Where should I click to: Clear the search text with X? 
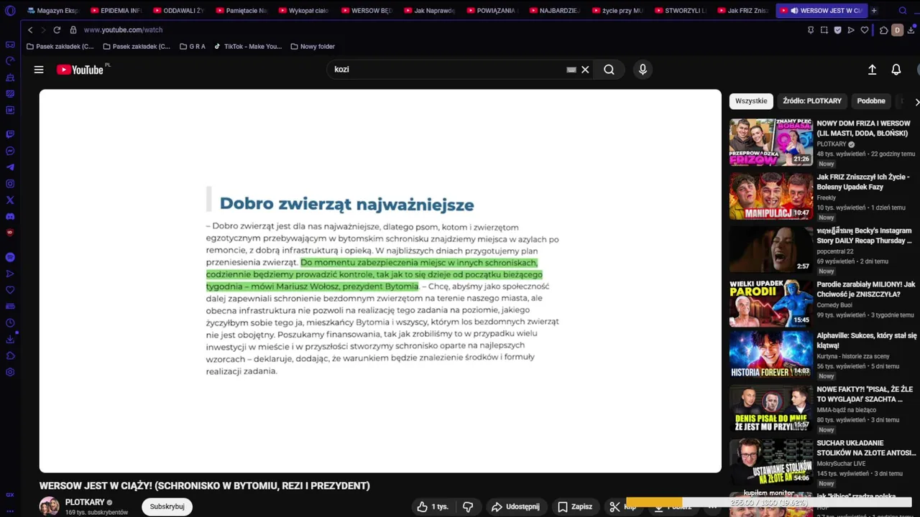[x=585, y=70]
